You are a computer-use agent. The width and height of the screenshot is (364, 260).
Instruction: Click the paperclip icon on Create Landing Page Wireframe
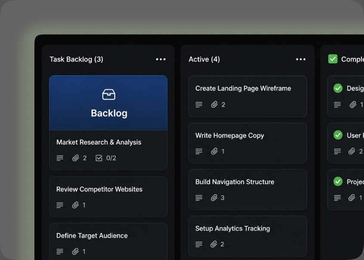pyautogui.click(x=214, y=105)
